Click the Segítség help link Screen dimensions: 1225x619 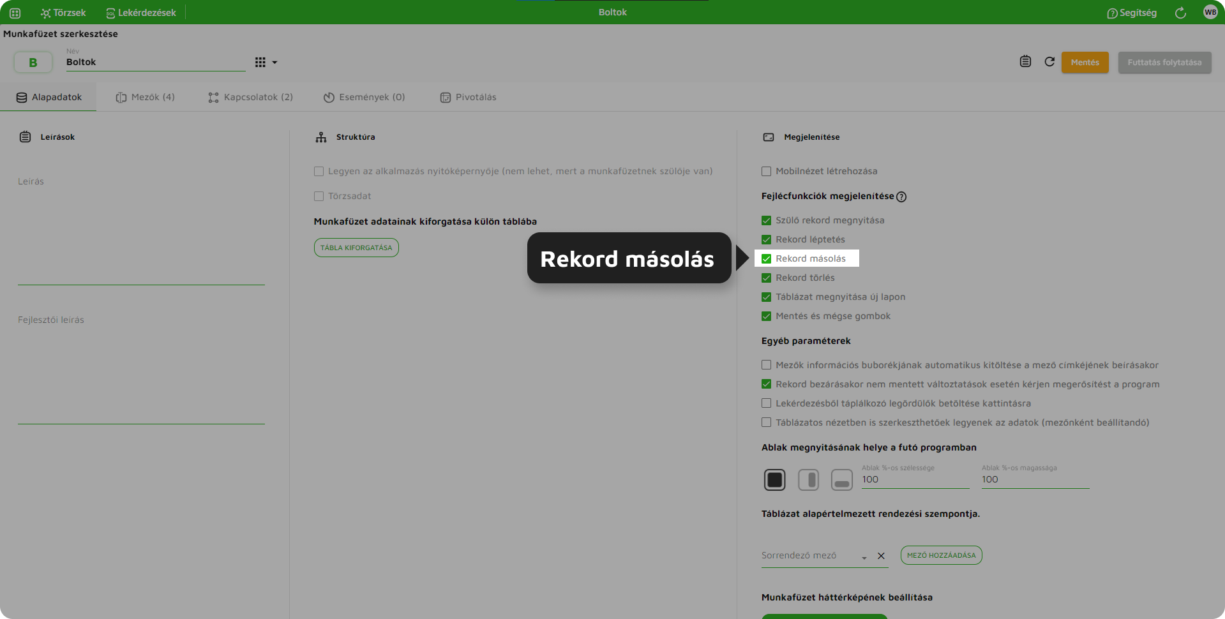(1132, 13)
